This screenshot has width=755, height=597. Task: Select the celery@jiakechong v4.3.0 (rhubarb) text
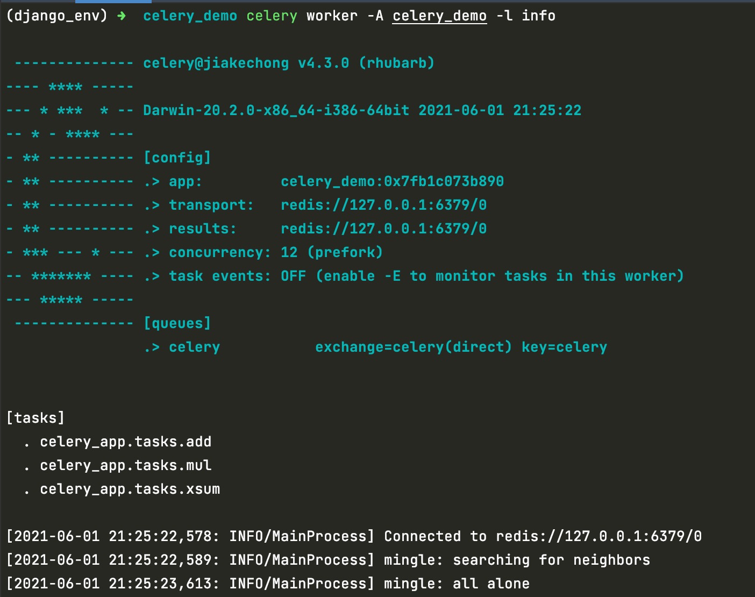[x=289, y=63]
